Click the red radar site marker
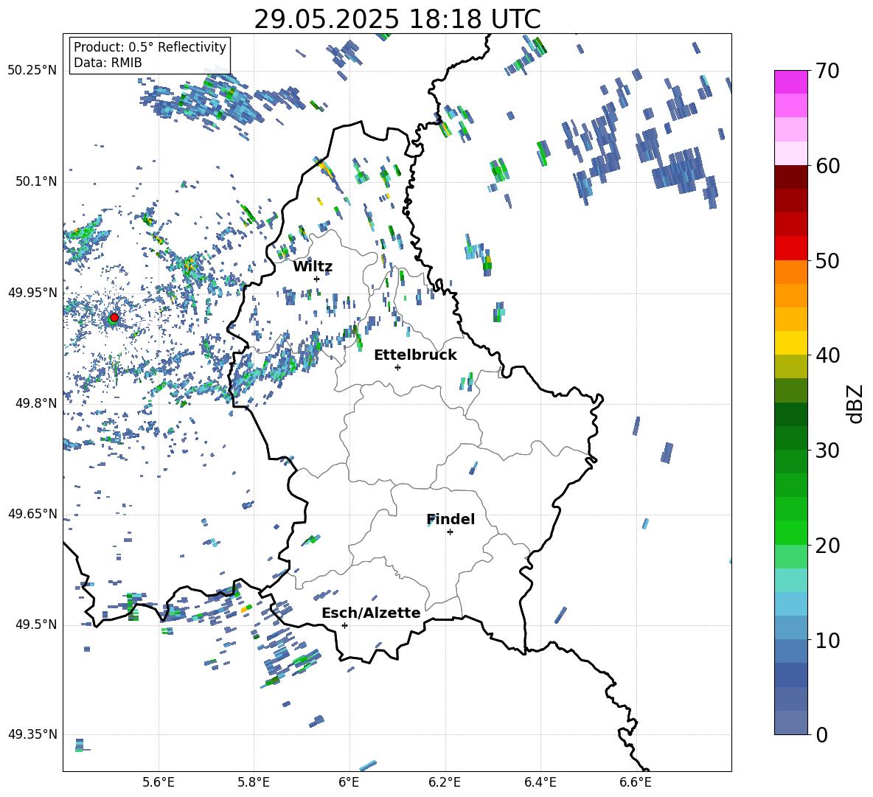 pyautogui.click(x=114, y=317)
